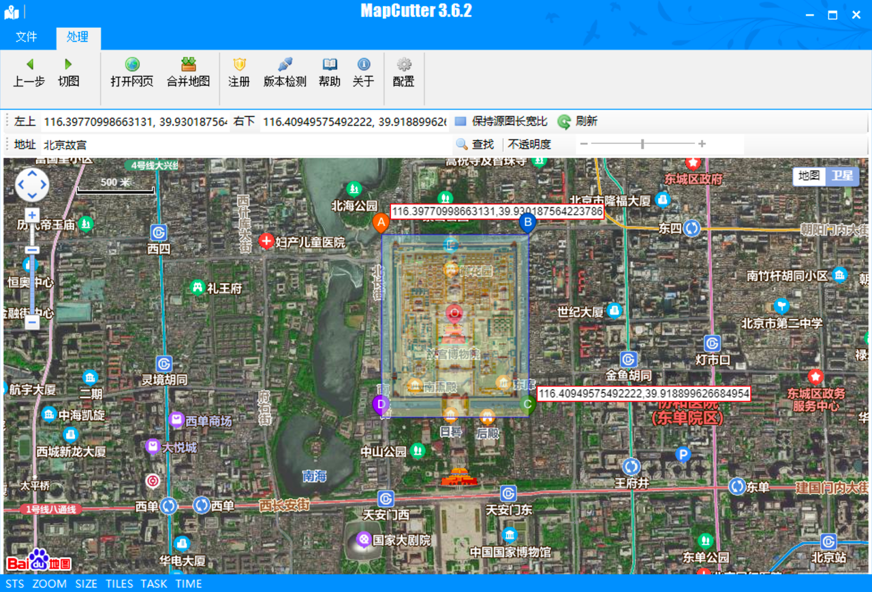This screenshot has width=872, height=592.
Task: Select corner marker D on the map
Action: [381, 405]
